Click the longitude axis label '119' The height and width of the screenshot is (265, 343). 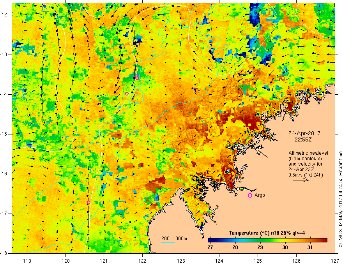pyautogui.click(x=27, y=261)
